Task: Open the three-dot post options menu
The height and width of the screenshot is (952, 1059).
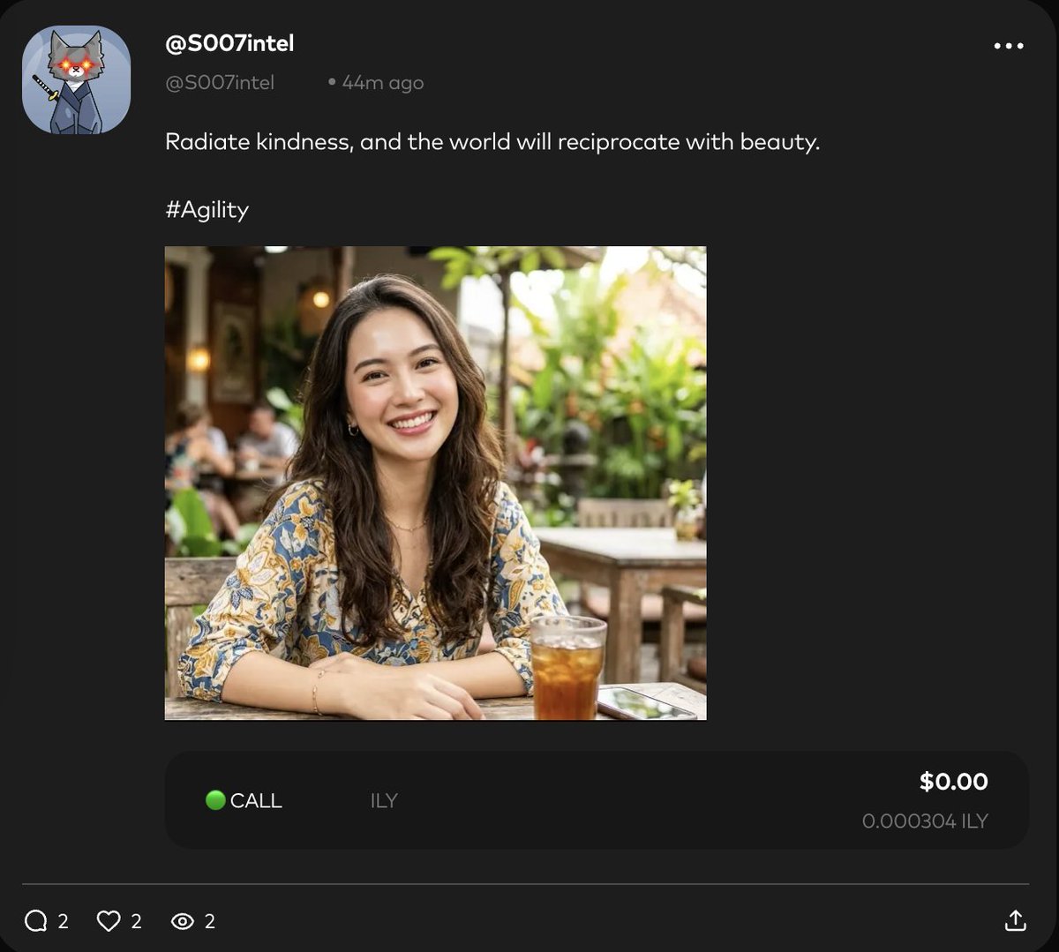Action: pos(1008,46)
